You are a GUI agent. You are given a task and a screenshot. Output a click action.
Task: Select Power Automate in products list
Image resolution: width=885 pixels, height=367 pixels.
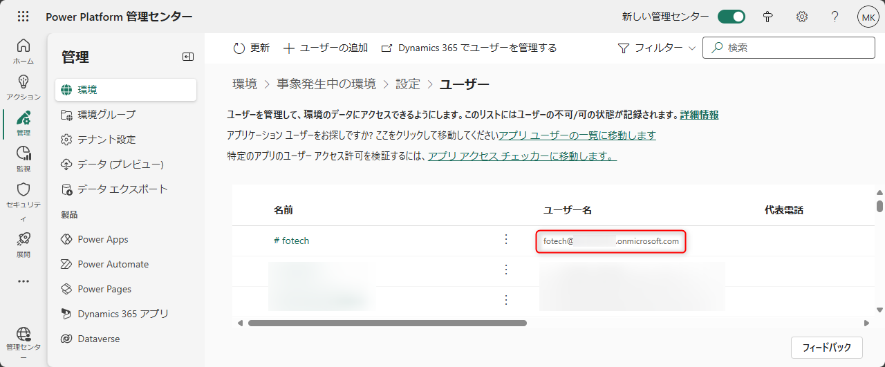(113, 264)
